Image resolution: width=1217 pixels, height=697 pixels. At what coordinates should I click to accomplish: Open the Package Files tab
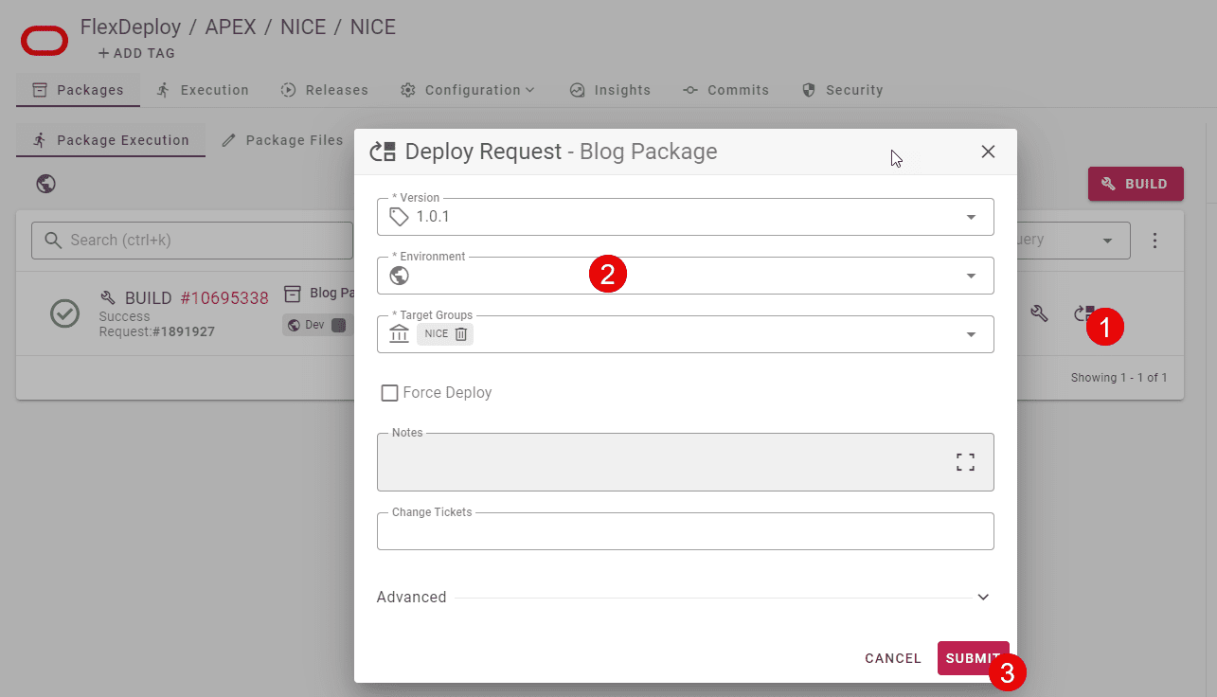282,140
